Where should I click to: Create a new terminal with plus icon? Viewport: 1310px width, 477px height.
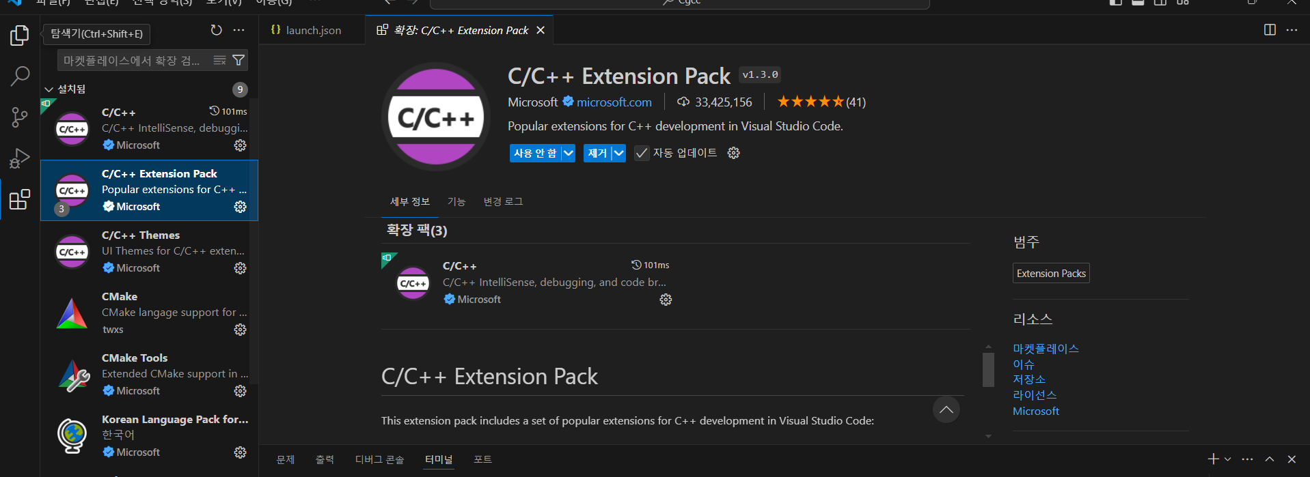[1213, 459]
